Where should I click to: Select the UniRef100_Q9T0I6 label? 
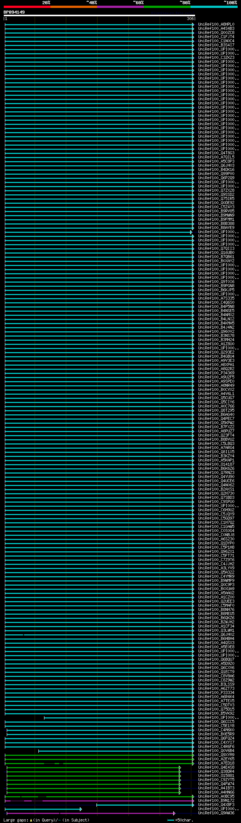click(x=216, y=282)
